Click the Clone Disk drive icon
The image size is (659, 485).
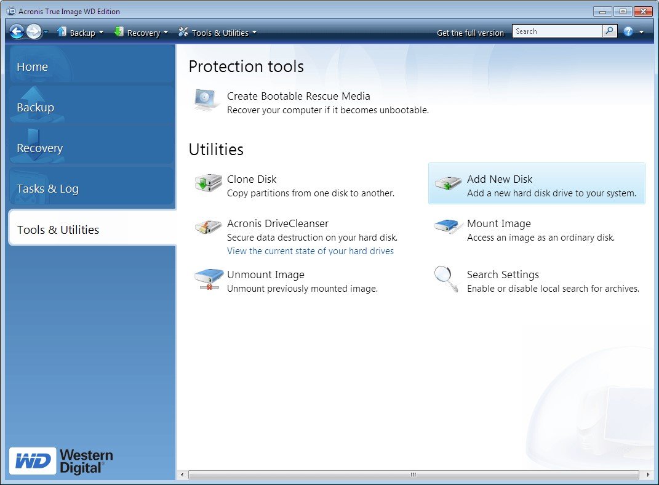click(x=208, y=183)
